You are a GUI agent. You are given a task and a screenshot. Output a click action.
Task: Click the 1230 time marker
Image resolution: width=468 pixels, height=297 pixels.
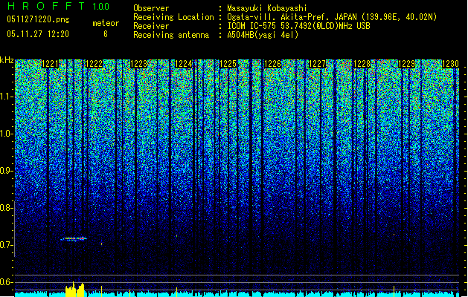pyautogui.click(x=450, y=64)
